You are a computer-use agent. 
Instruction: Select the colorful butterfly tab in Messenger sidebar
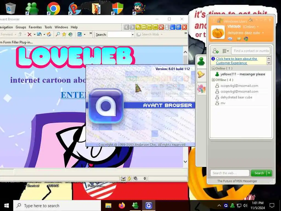click(x=201, y=89)
